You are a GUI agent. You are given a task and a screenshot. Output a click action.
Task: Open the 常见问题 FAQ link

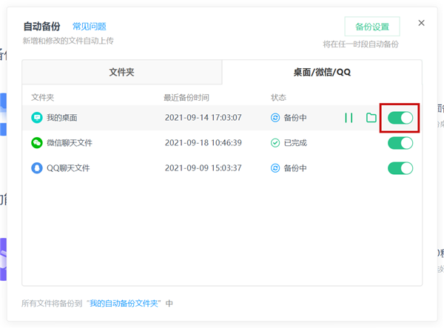pos(90,27)
